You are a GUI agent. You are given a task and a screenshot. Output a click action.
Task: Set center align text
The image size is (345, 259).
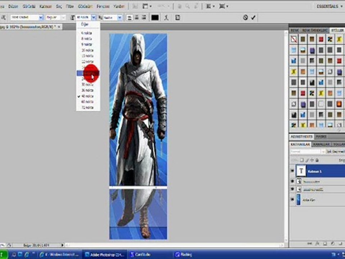pyautogui.click(x=137, y=17)
